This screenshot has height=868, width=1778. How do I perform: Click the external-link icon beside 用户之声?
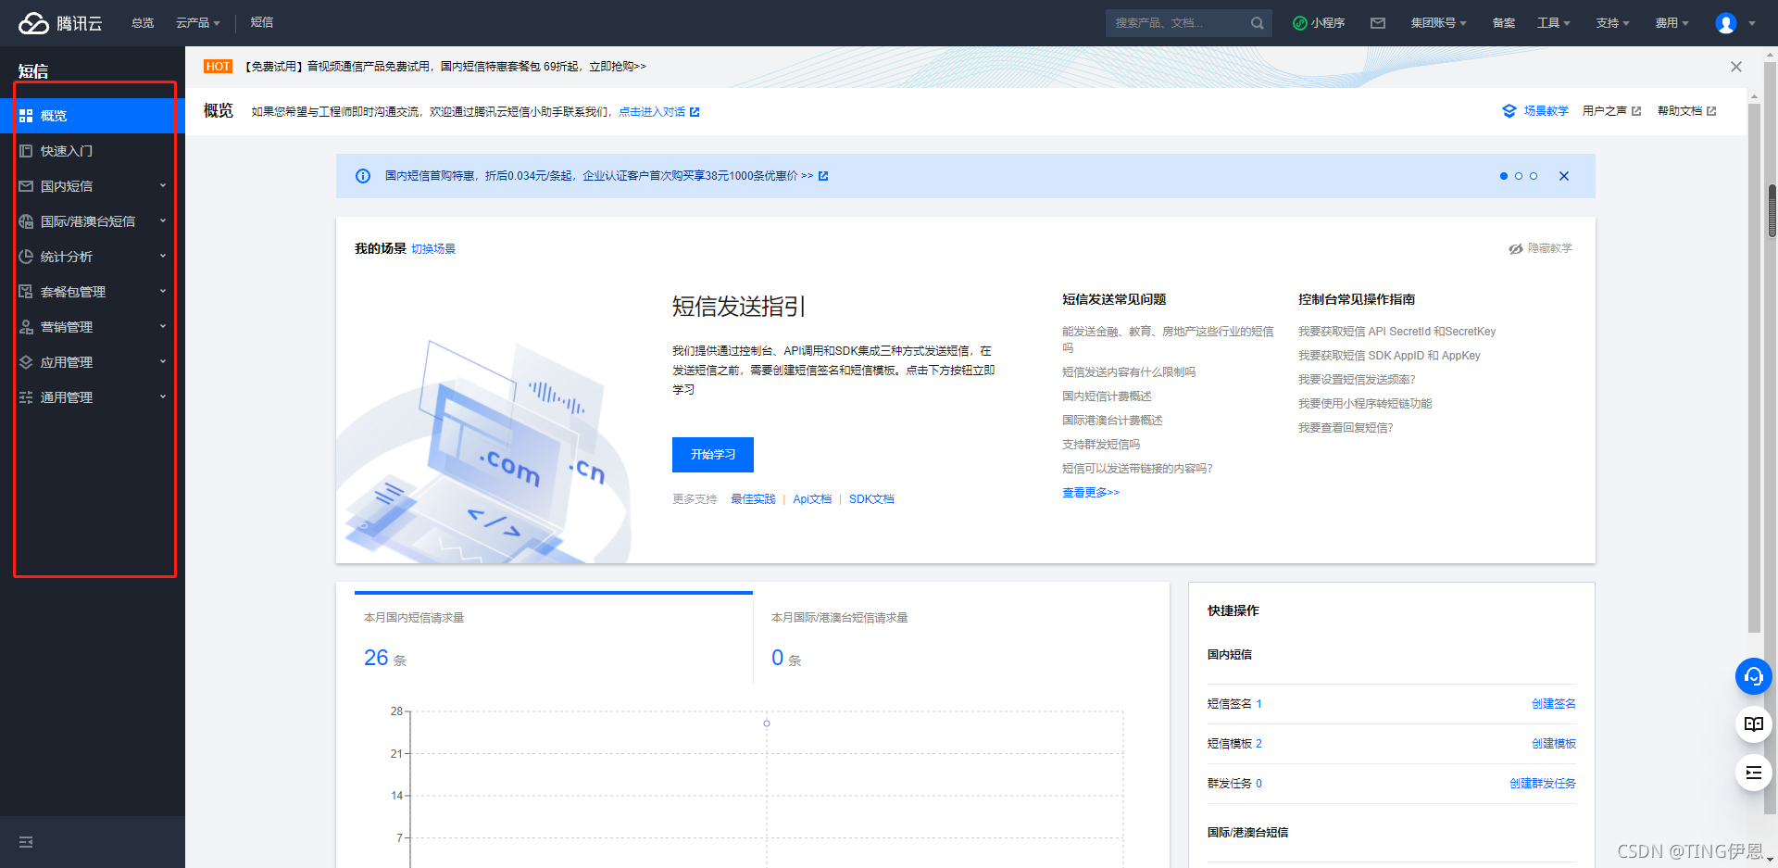pyautogui.click(x=1636, y=111)
